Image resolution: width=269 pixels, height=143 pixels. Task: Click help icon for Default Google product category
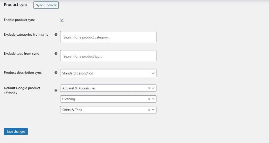pos(56,90)
